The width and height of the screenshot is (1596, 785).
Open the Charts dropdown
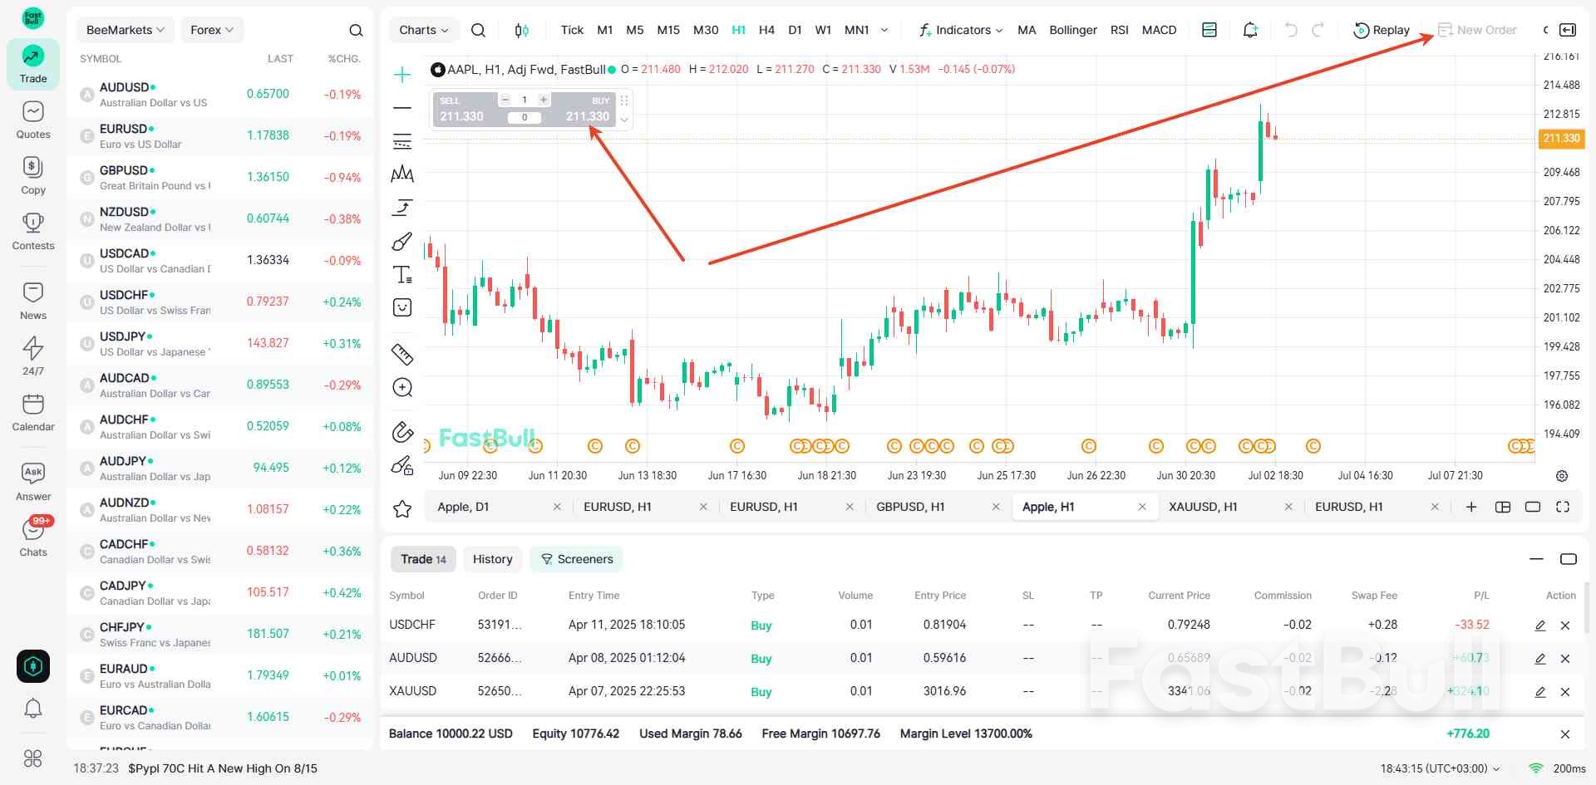tap(423, 29)
